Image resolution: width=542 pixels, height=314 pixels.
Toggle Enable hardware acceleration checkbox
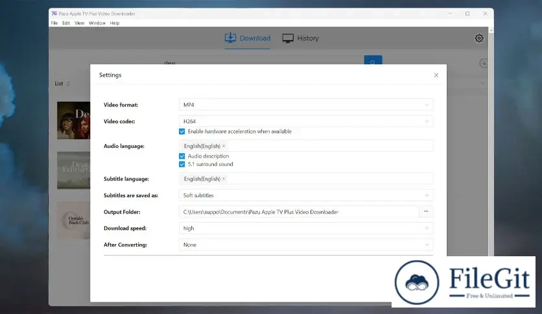182,132
